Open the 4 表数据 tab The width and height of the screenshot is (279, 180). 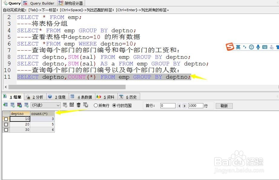coord(81,96)
